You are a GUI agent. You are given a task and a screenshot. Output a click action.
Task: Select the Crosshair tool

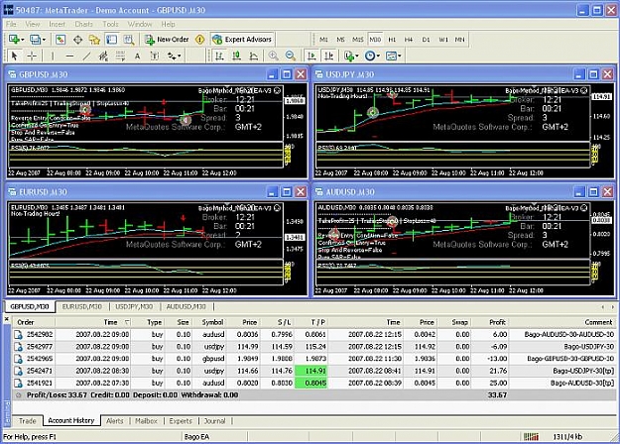click(32, 56)
